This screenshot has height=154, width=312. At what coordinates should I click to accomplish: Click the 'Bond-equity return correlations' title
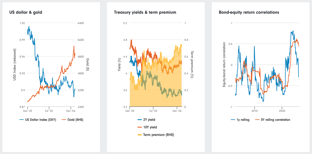click(249, 12)
